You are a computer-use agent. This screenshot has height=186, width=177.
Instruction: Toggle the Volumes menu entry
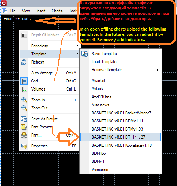click(50, 89)
